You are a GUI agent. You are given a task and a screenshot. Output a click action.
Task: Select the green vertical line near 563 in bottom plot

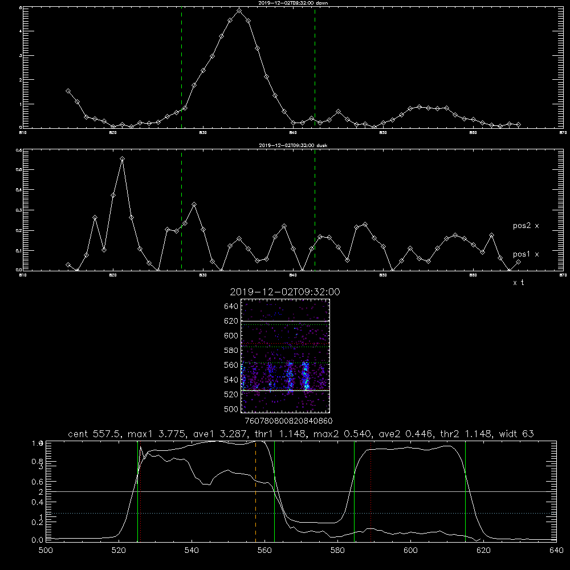pos(274,491)
